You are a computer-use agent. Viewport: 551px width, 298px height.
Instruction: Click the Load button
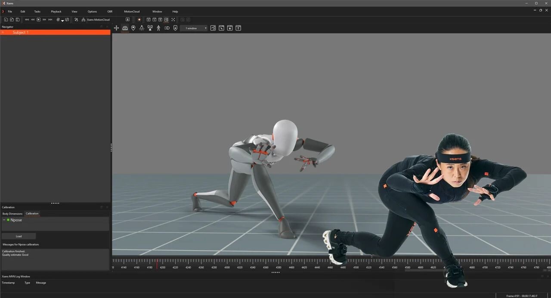(19, 236)
